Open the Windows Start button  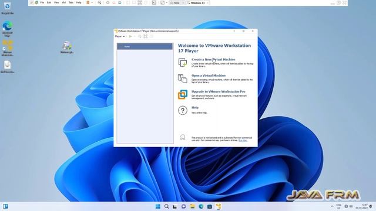click(x=158, y=206)
